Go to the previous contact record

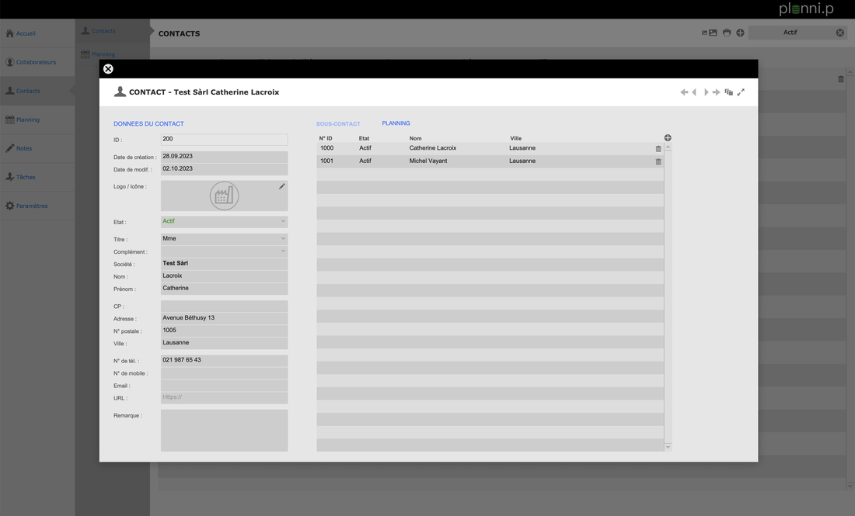[695, 92]
